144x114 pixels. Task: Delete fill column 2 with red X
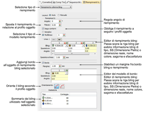(81, 43)
